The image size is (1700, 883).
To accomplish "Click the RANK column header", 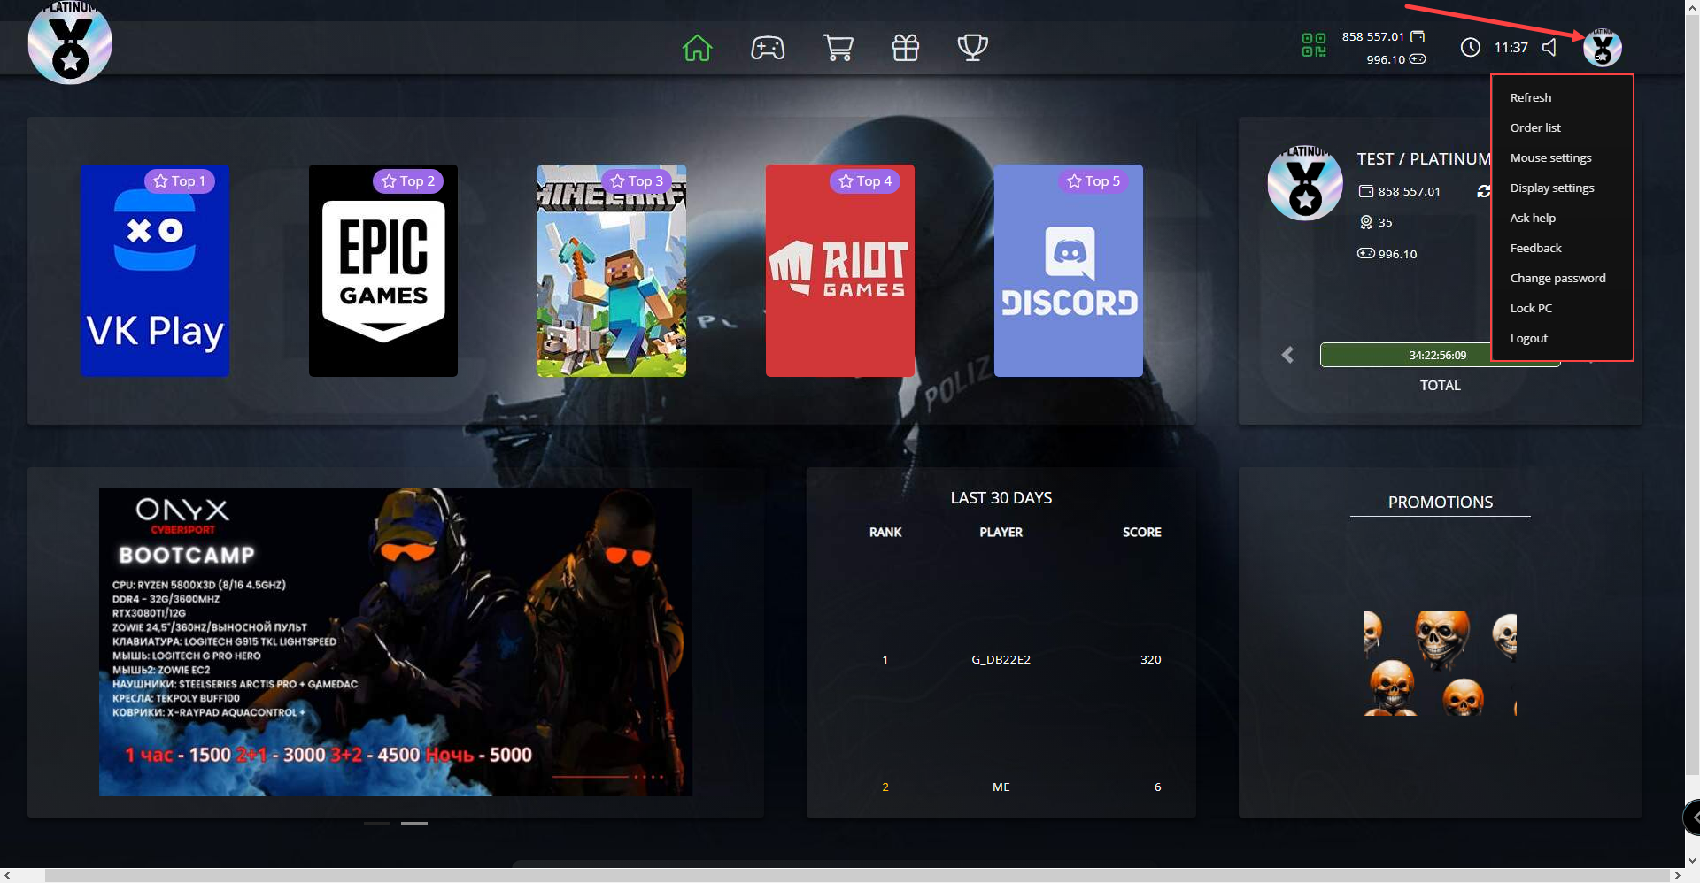I will coord(885,532).
